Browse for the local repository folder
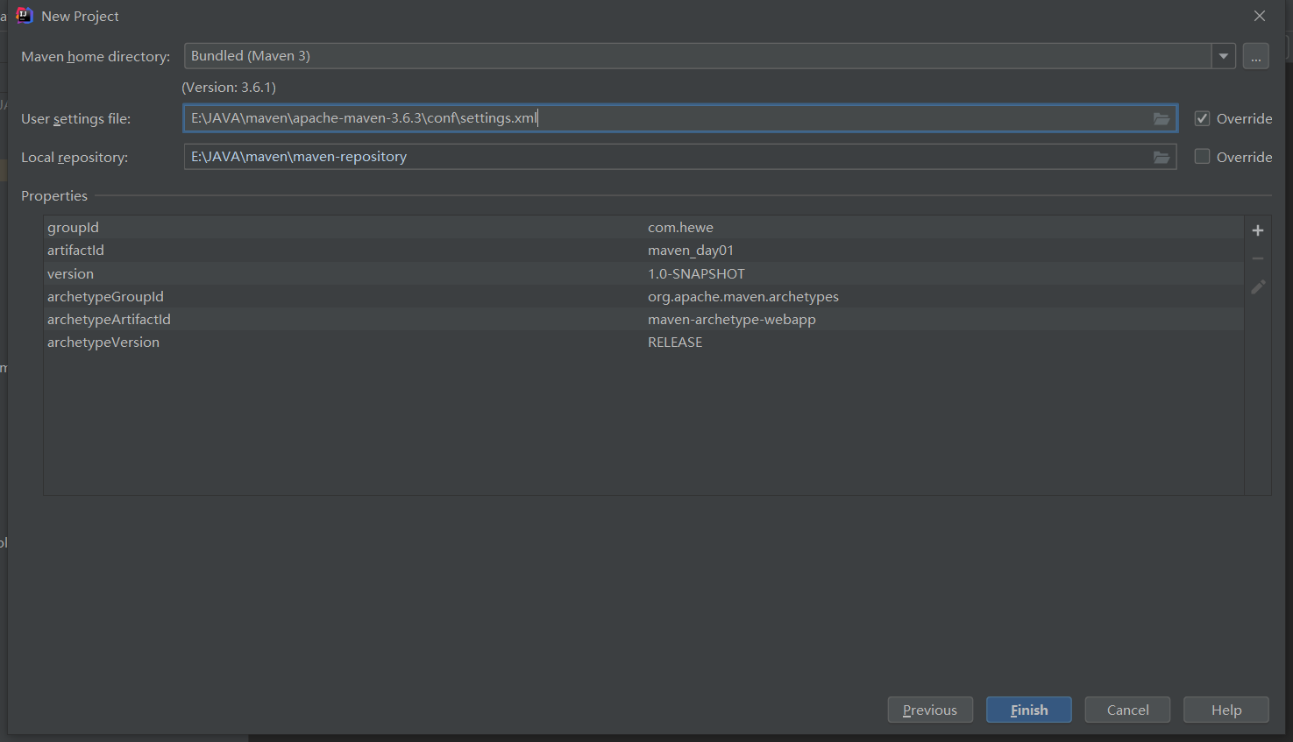Image resolution: width=1293 pixels, height=742 pixels. click(x=1162, y=158)
